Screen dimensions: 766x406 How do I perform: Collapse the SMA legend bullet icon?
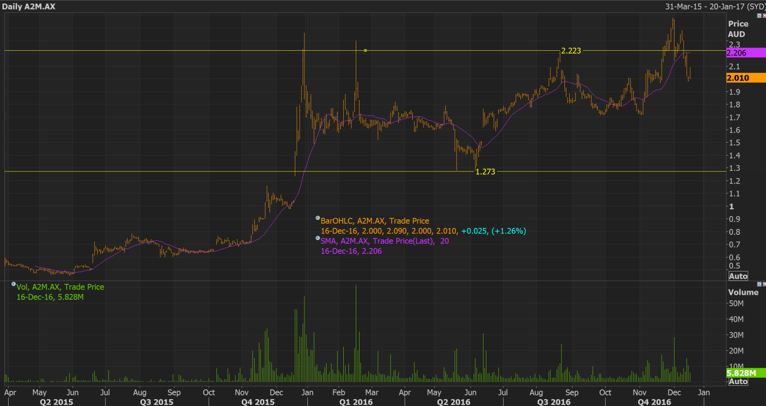tap(317, 238)
